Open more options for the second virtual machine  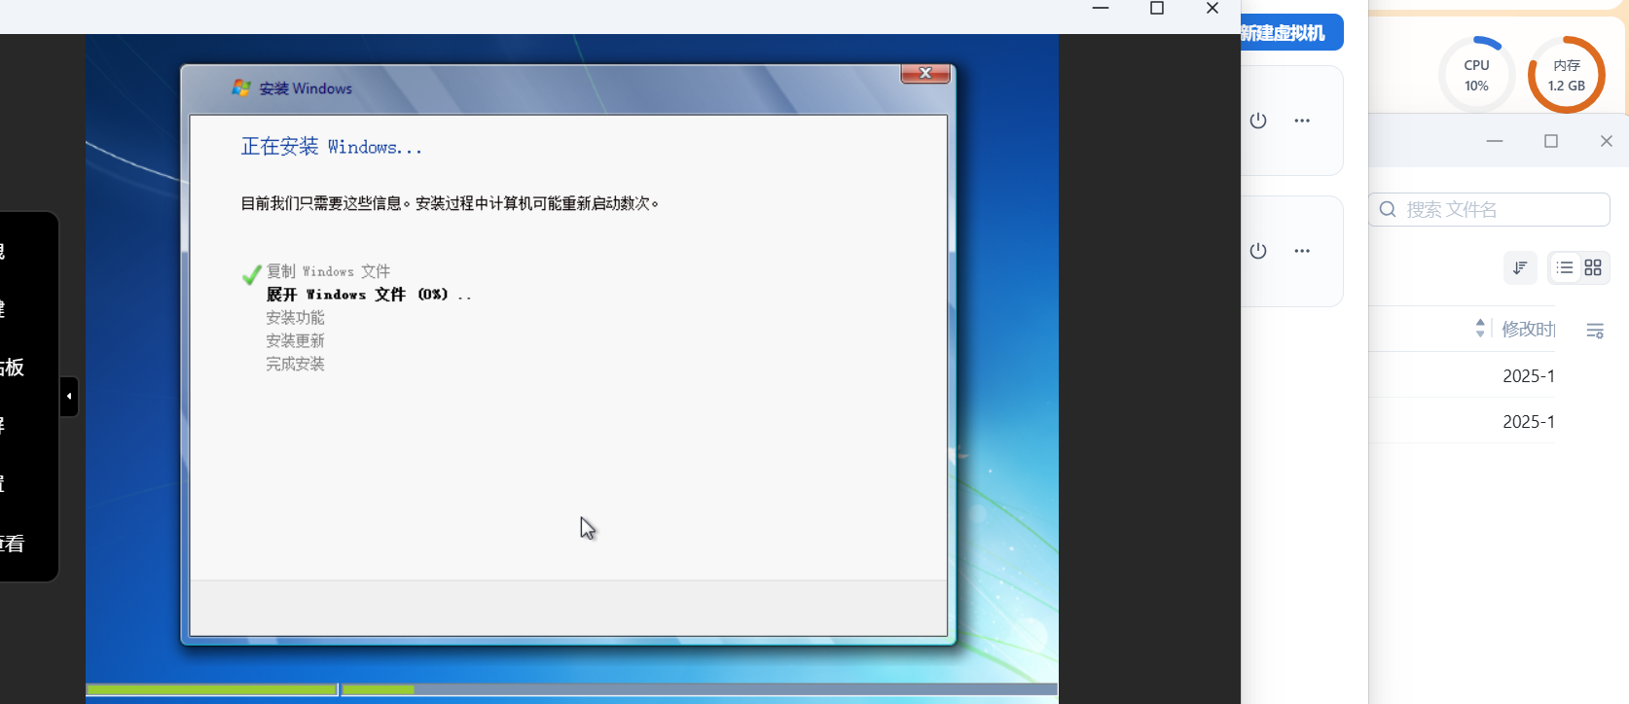(1302, 251)
